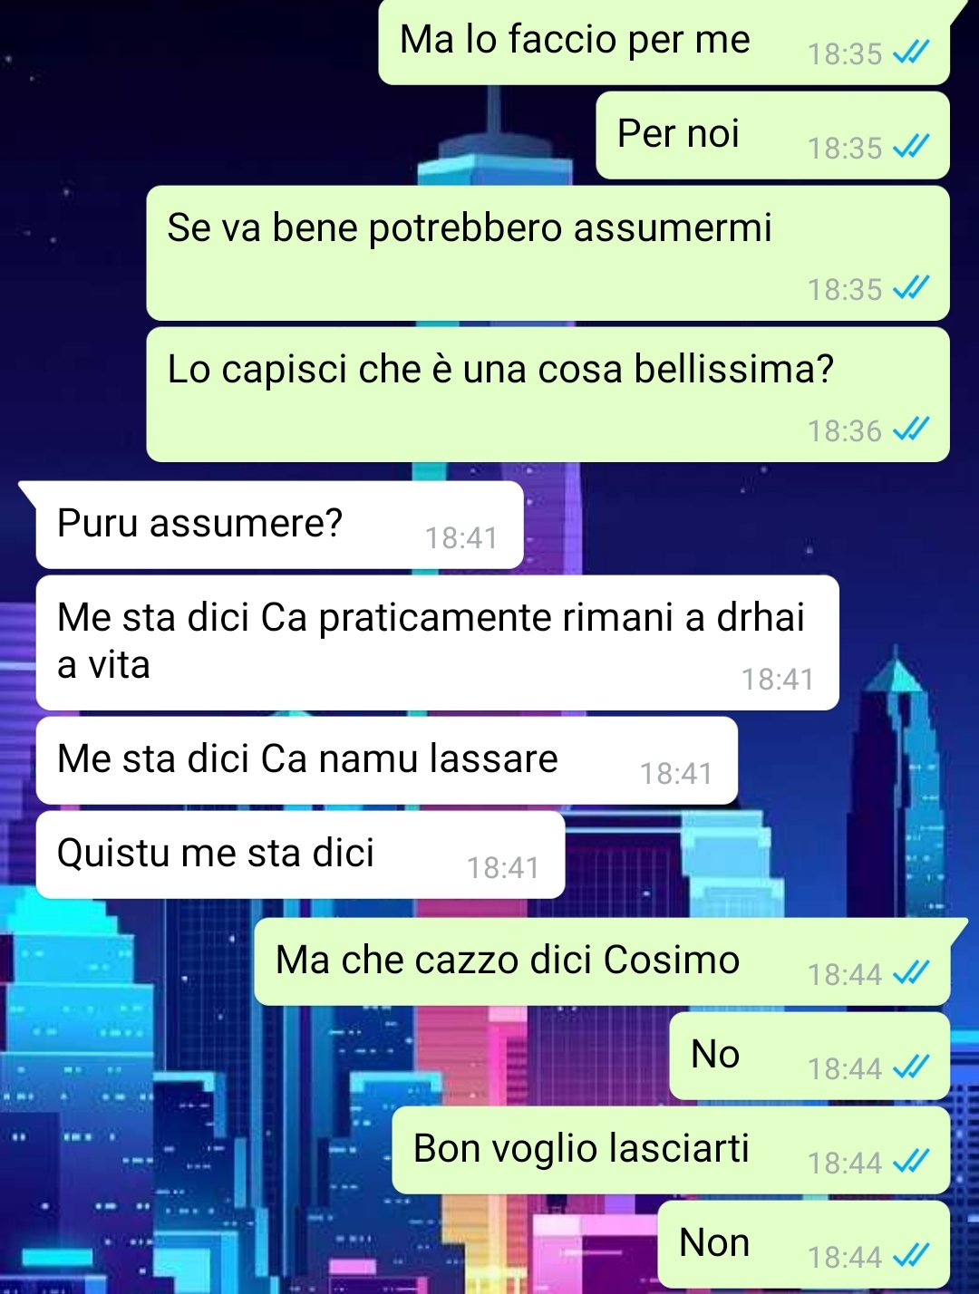The height and width of the screenshot is (1294, 979).
Task: Select message about "rimani a drhai a vita"
Action: click(x=437, y=642)
